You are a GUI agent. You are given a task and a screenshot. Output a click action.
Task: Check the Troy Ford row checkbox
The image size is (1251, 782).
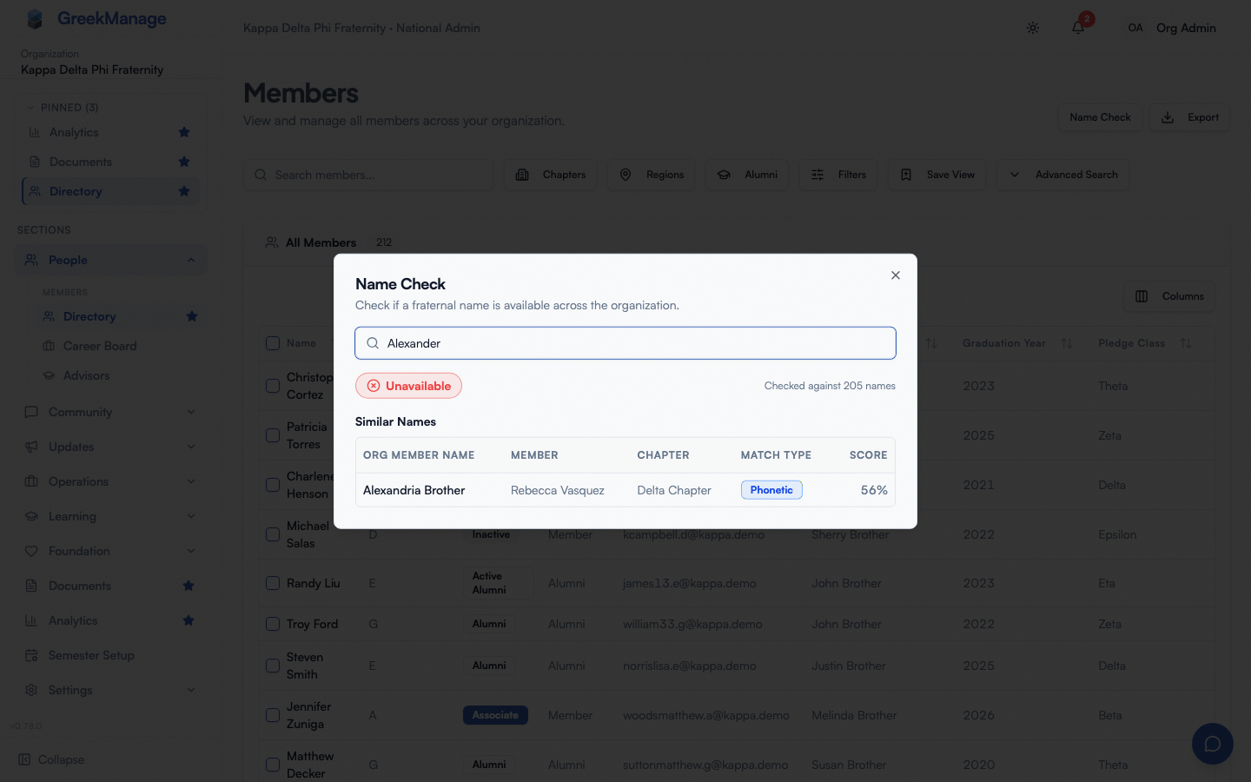tap(273, 624)
